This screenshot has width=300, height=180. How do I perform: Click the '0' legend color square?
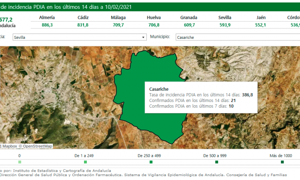coord(20,162)
